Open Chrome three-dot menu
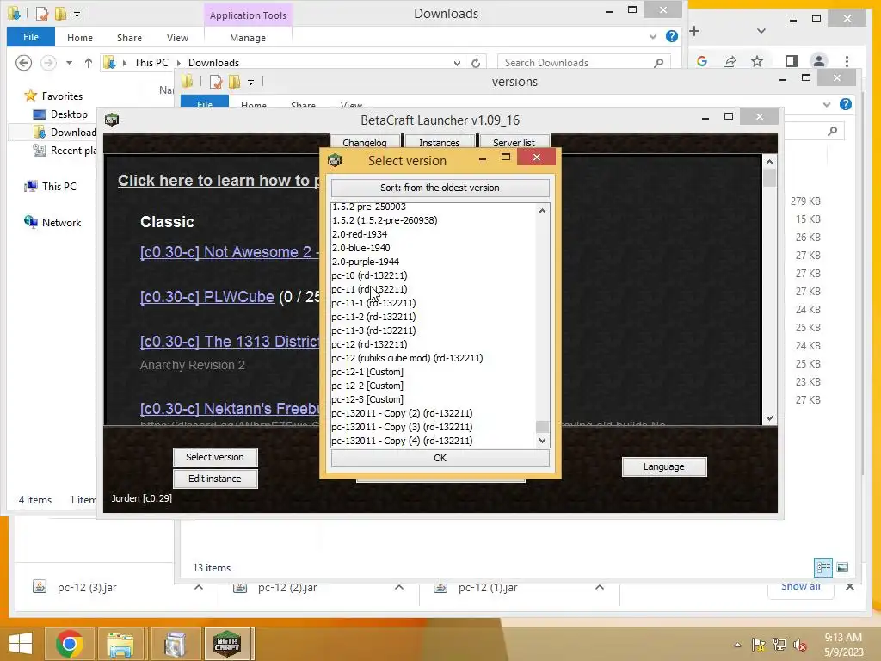This screenshot has height=661, width=881. 847,61
